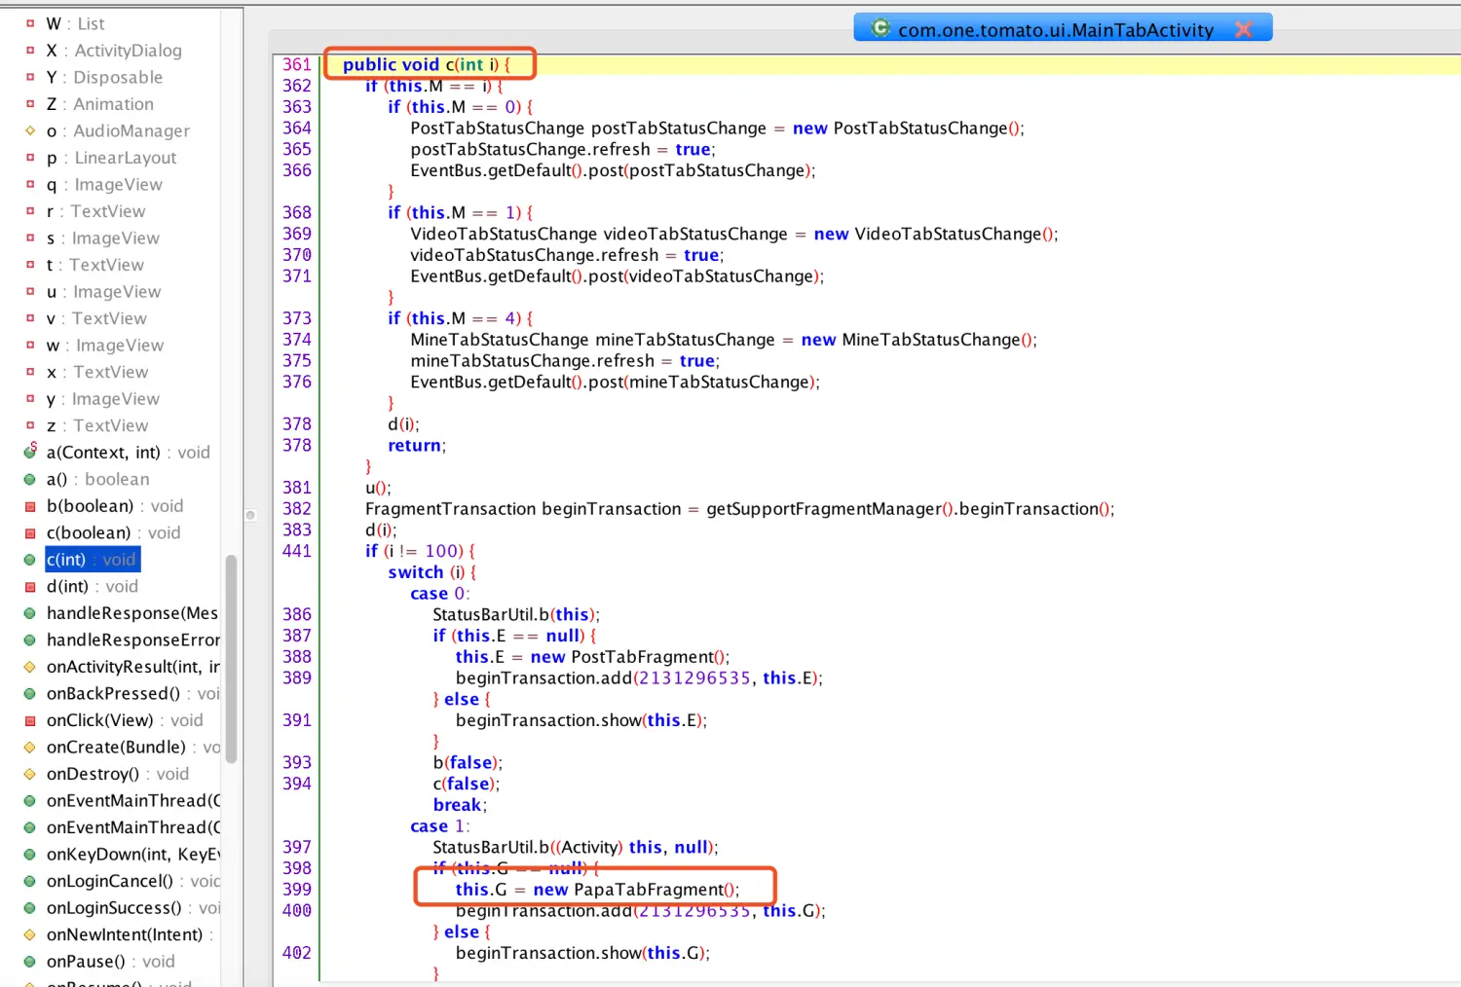Viewport: 1461px width, 987px height.
Task: Select field t : TextView
Action: pos(94,265)
